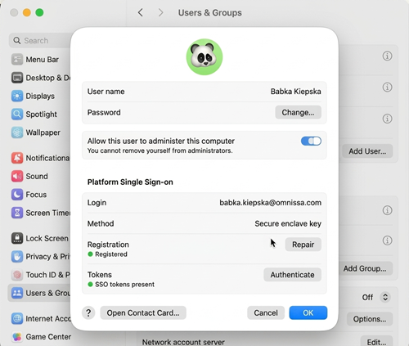
Task: Click the green window zoom button
Action: (x=39, y=12)
